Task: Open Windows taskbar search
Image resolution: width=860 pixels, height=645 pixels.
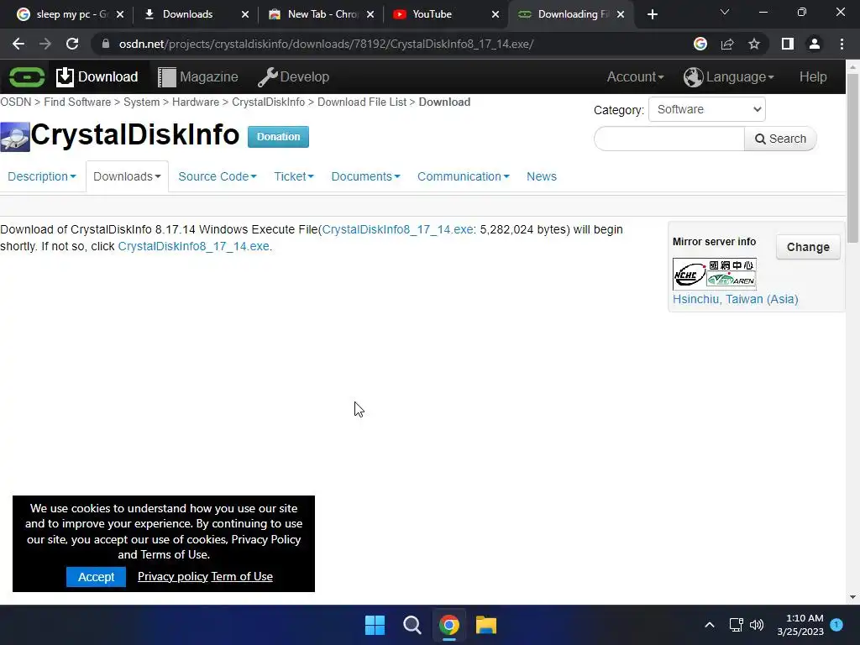Action: pos(412,625)
